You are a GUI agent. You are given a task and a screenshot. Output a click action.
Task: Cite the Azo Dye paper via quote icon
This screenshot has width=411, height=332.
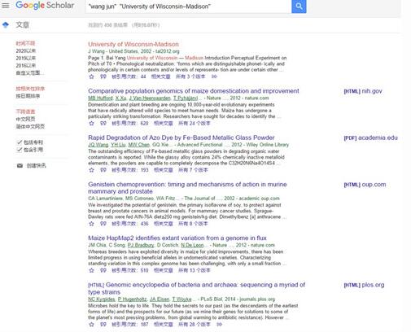(x=103, y=170)
